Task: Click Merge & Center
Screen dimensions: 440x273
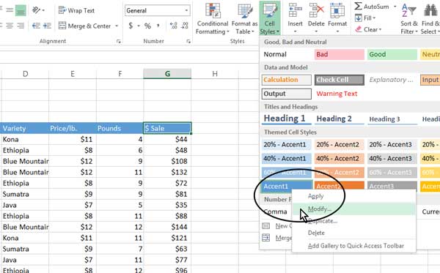Action: coord(85,26)
